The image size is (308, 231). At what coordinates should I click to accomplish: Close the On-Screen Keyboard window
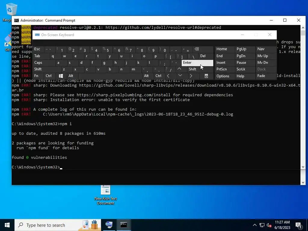[x=270, y=35]
